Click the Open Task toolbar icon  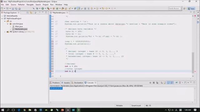pyautogui.click(x=66, y=8)
